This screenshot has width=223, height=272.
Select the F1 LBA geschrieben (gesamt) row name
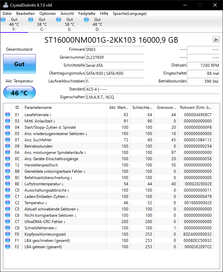(47, 241)
